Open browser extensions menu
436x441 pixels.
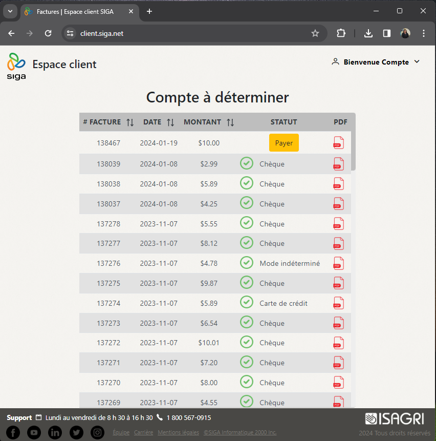click(x=341, y=33)
